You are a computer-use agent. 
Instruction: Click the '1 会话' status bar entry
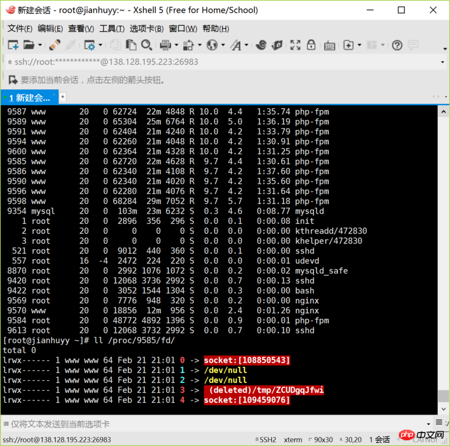379,439
